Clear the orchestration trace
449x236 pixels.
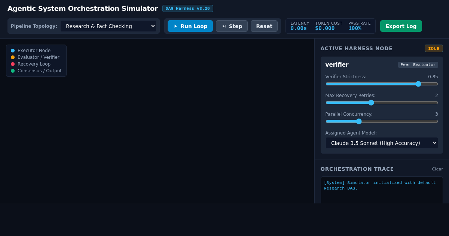point(437,169)
